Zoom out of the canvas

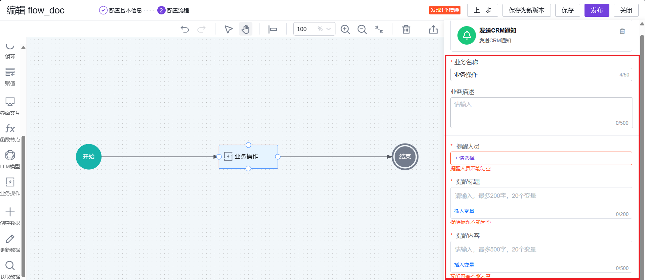[362, 30]
